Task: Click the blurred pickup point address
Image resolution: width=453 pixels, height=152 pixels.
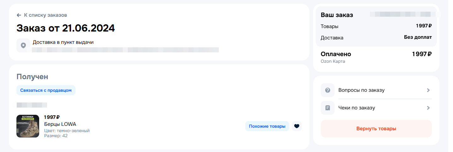Action: 125,50
